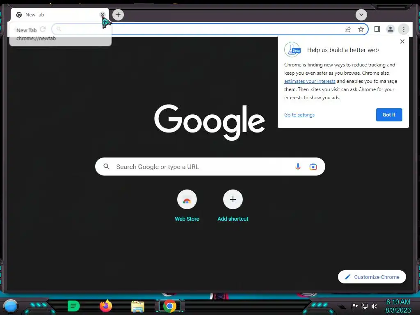The width and height of the screenshot is (420, 315).
Task: Click the Google logo
Action: pyautogui.click(x=210, y=122)
